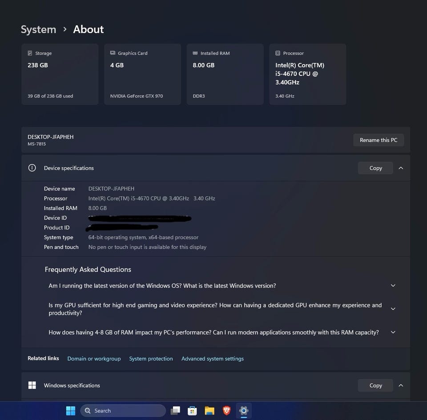Open Task View from the taskbar
427x420 pixels.
pyautogui.click(x=175, y=411)
